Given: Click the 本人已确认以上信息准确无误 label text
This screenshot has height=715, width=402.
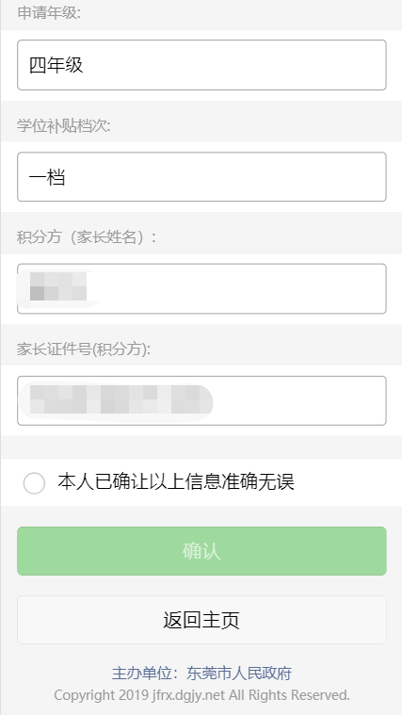Looking at the screenshot, I should click(x=176, y=482).
